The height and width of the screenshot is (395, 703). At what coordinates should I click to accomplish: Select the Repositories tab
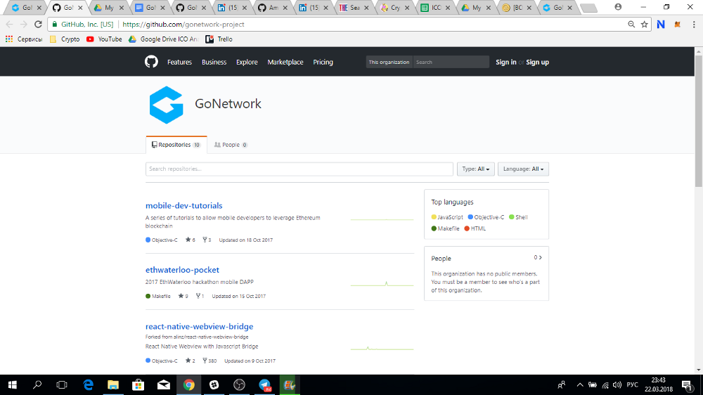click(176, 145)
